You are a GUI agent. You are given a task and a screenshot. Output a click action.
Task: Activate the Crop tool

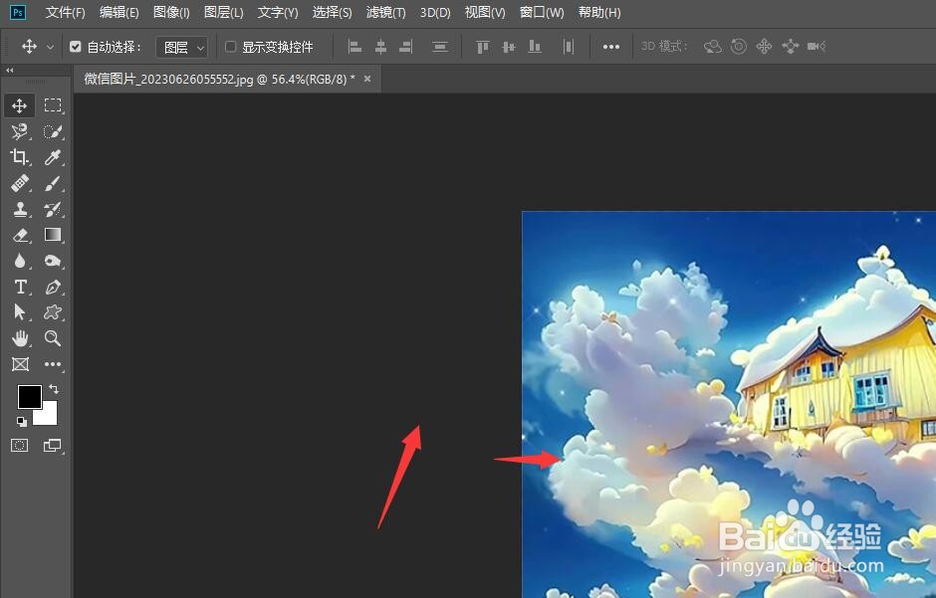[x=19, y=157]
